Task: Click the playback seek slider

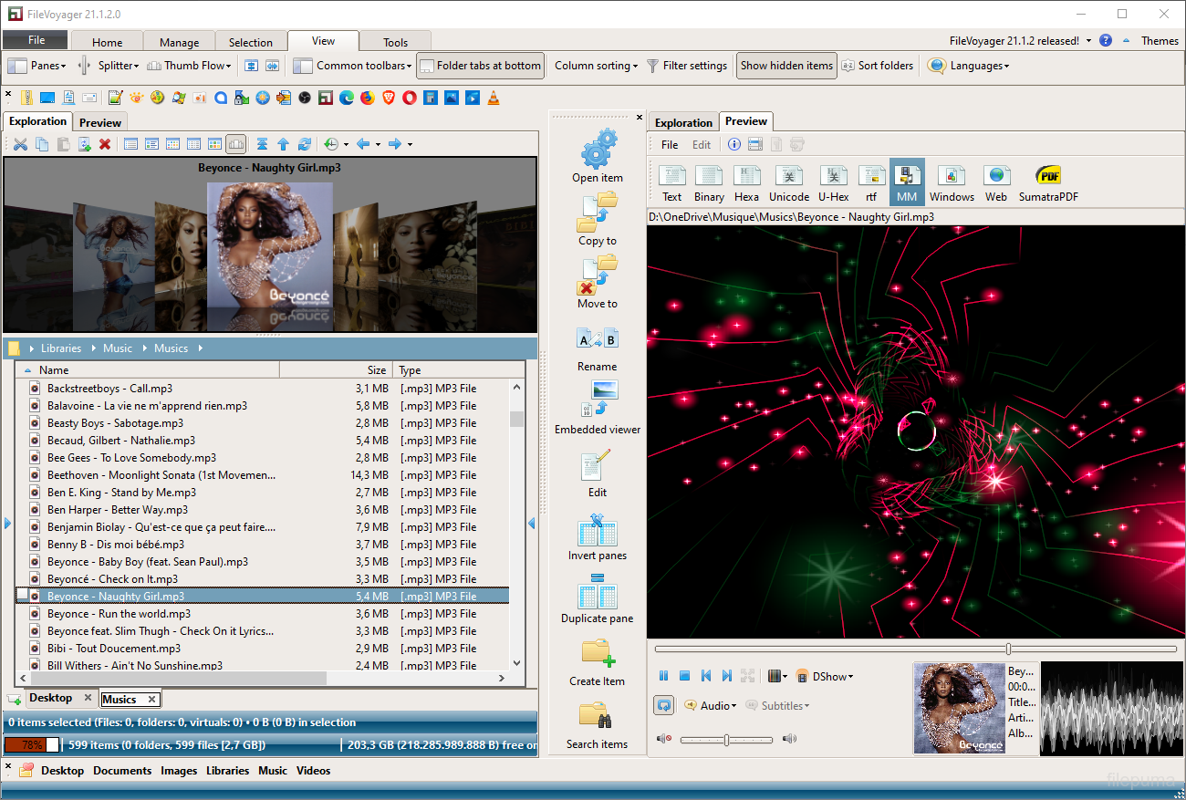Action: [915, 649]
